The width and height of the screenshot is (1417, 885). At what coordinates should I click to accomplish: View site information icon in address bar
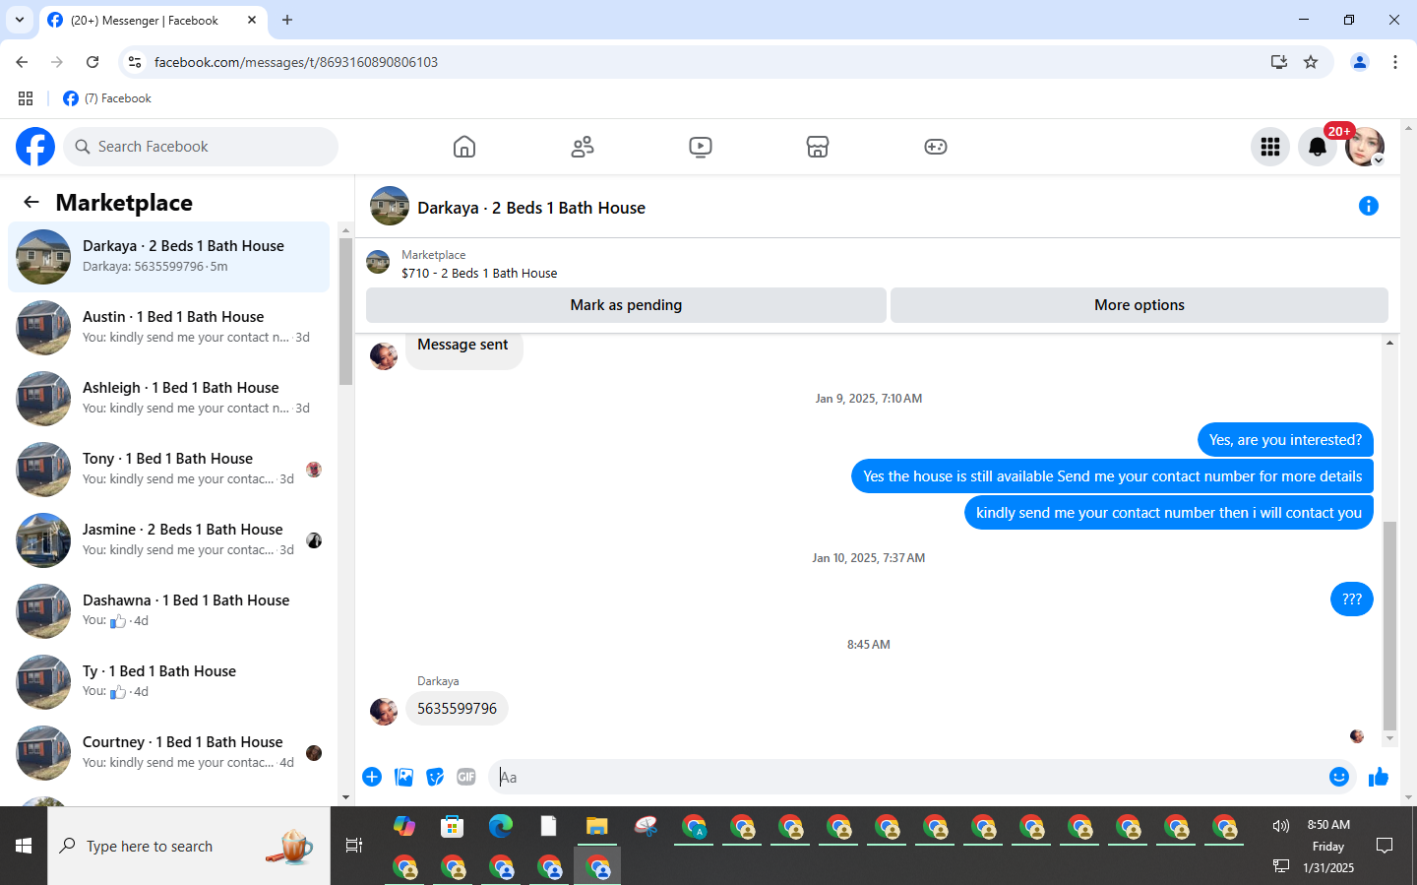click(x=135, y=62)
